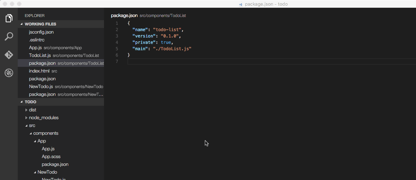The height and width of the screenshot is (180, 416).
Task: Open index.html from working files
Action: click(x=39, y=71)
